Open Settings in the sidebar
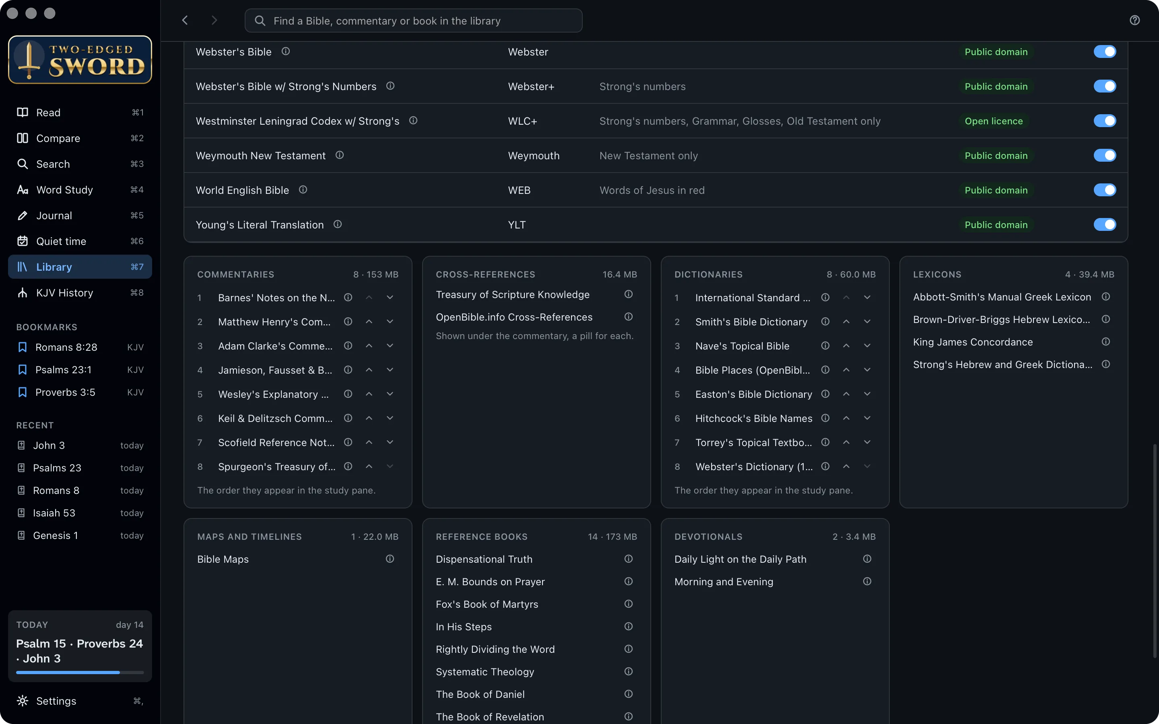1159x724 pixels. pos(80,701)
